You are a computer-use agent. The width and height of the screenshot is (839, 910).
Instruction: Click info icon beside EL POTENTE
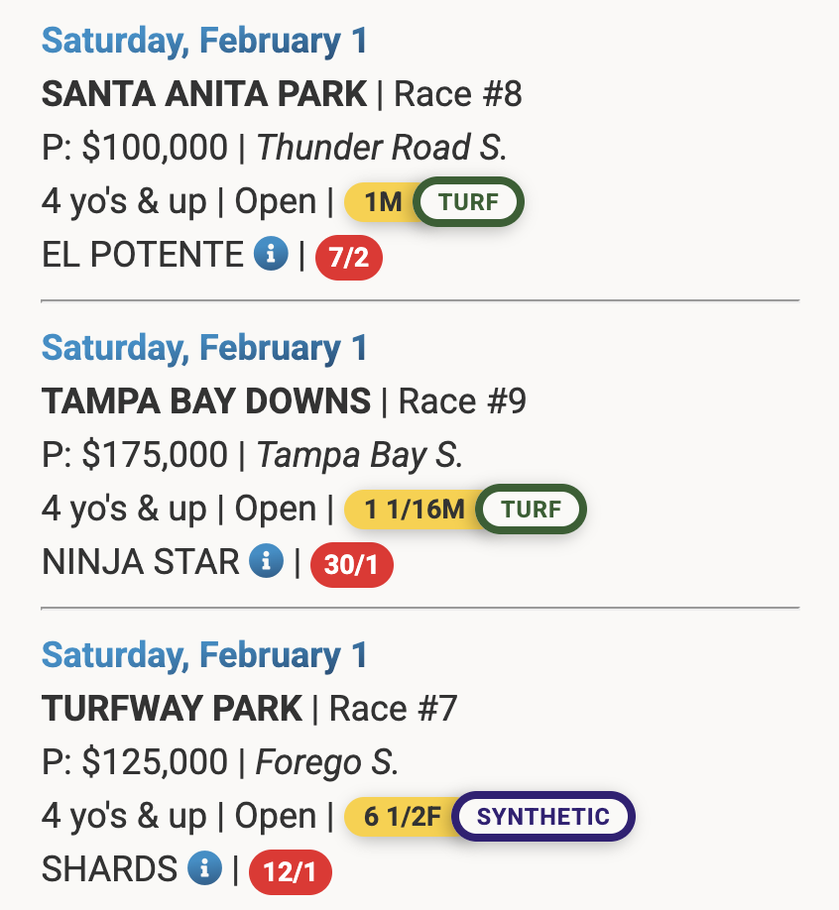click(271, 255)
